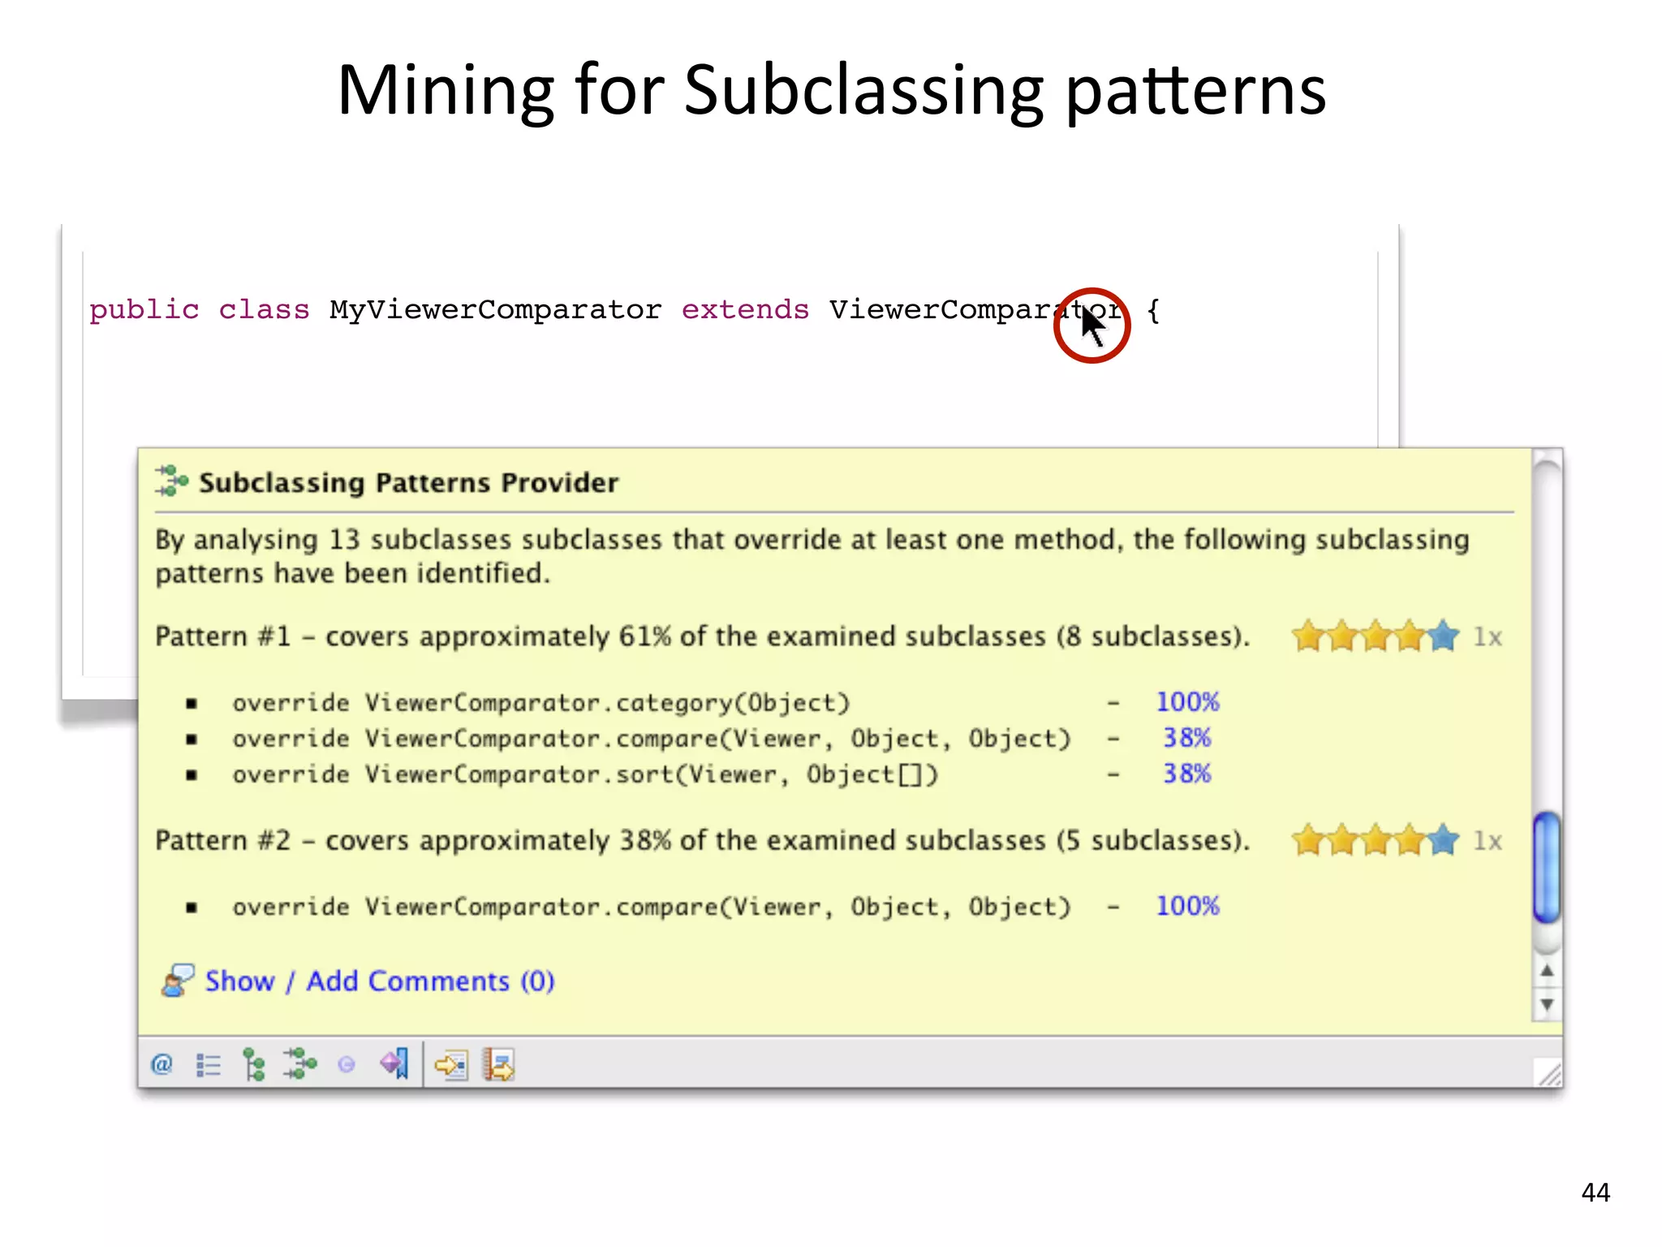
Task: Select the subclassing patterns provider toolbar icon
Action: (x=299, y=1064)
